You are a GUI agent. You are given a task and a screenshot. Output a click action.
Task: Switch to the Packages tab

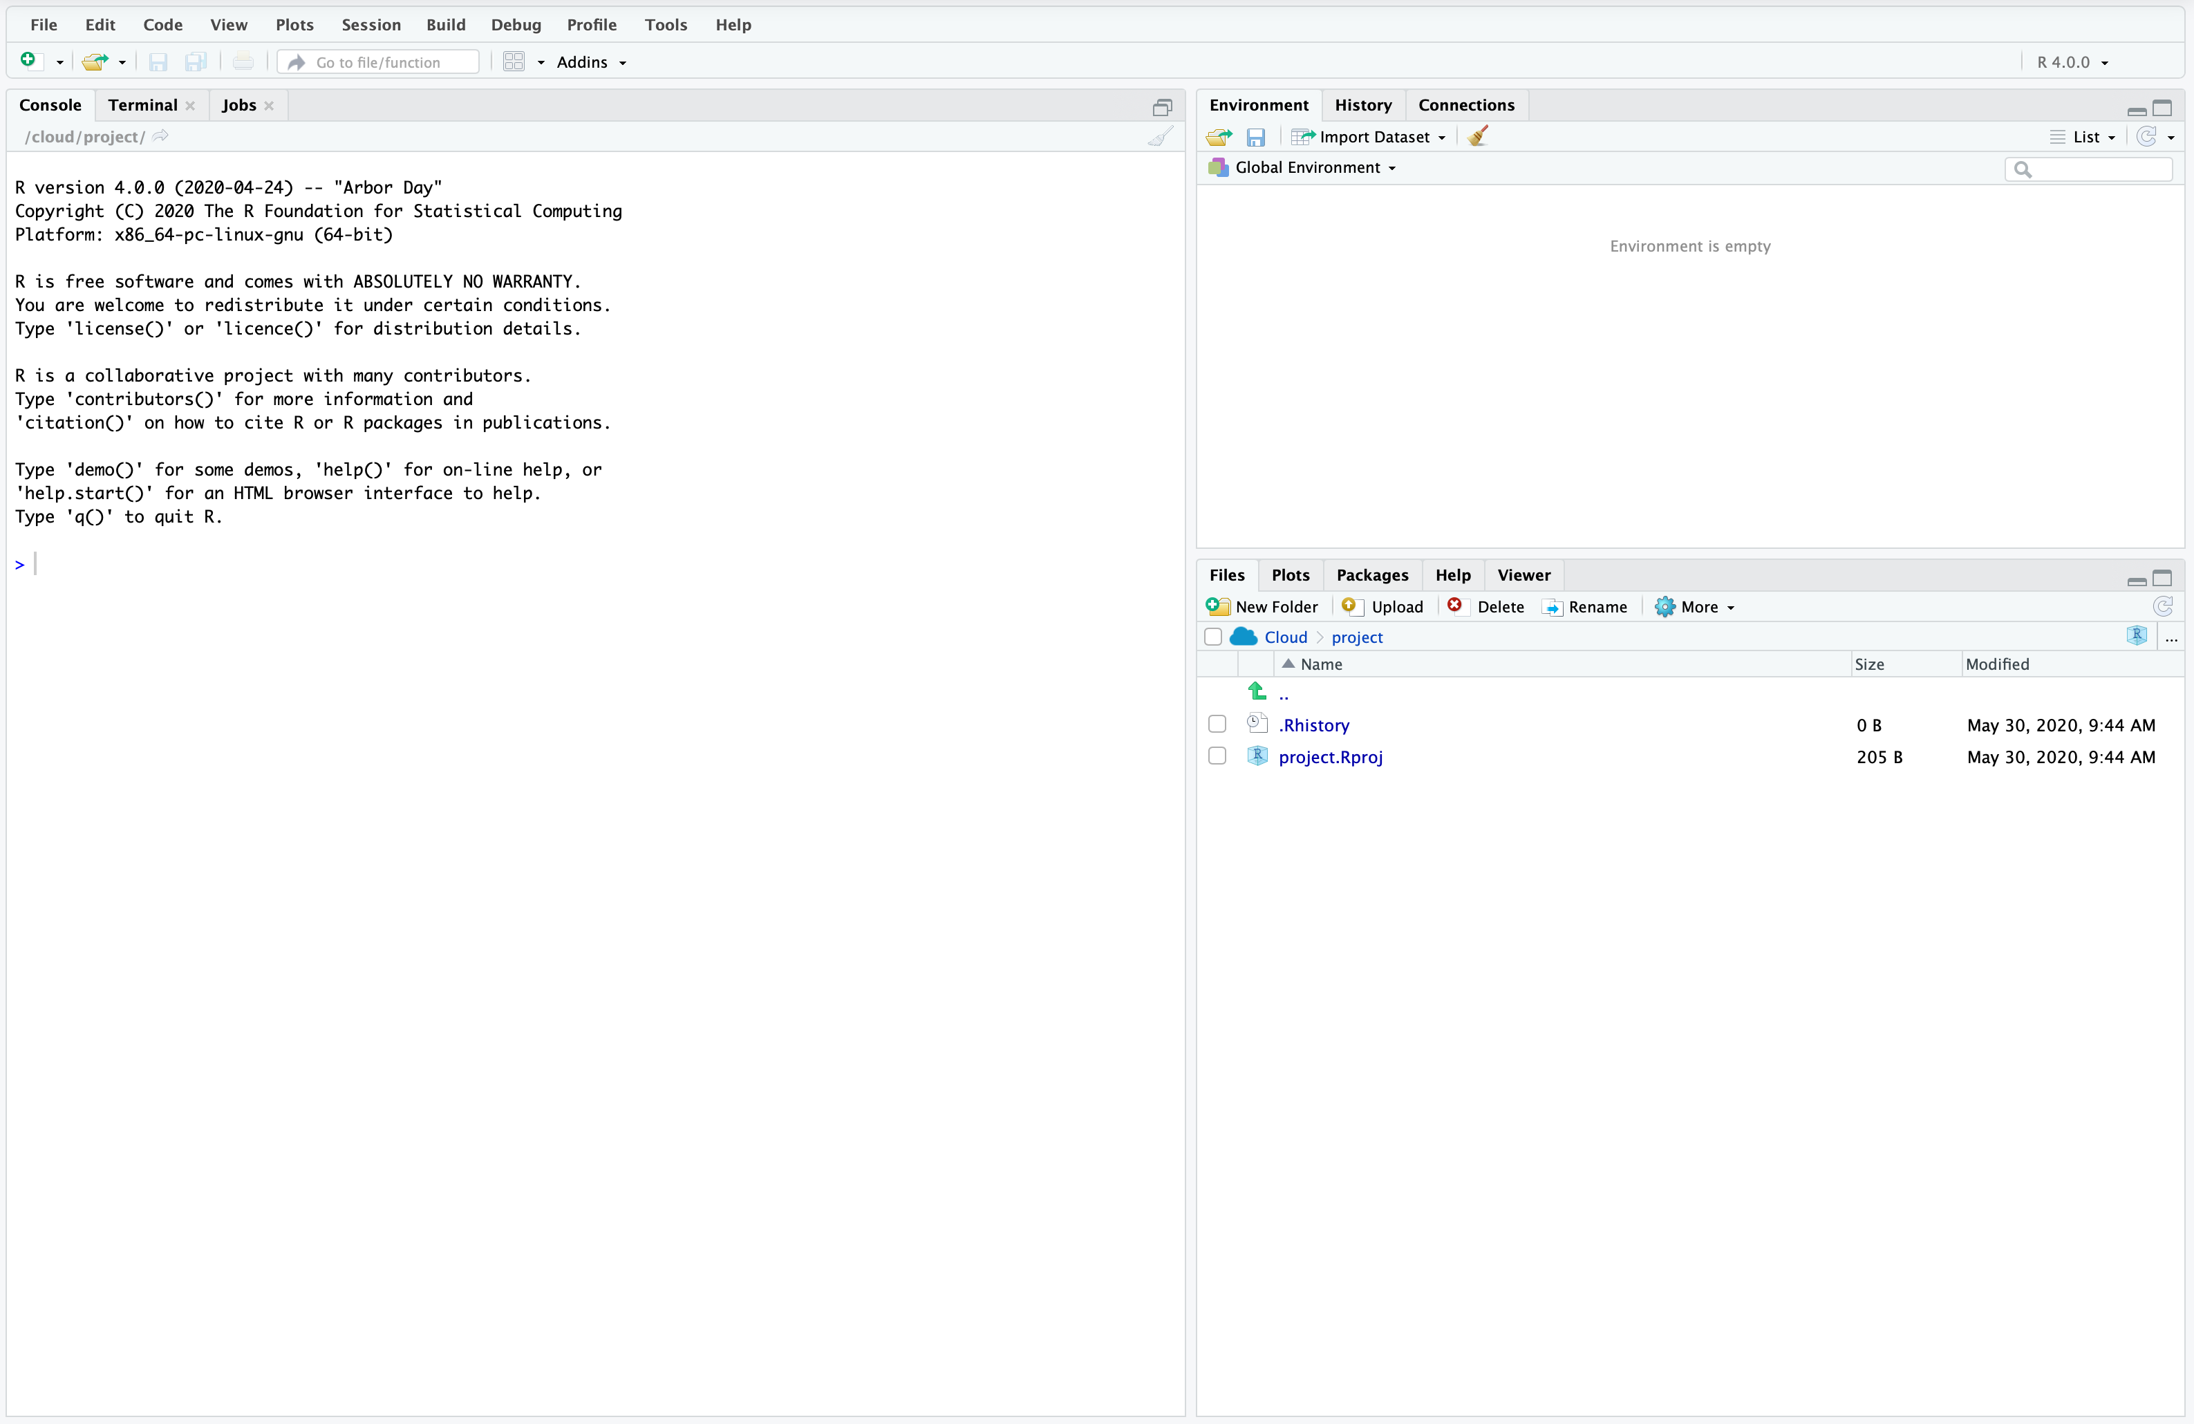click(x=1371, y=575)
